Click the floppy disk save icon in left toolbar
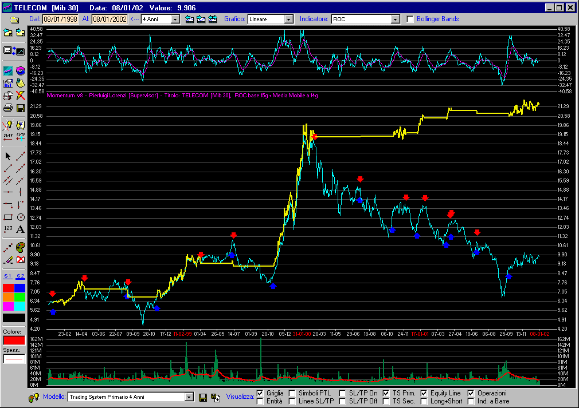579x408 pixels. point(20,108)
